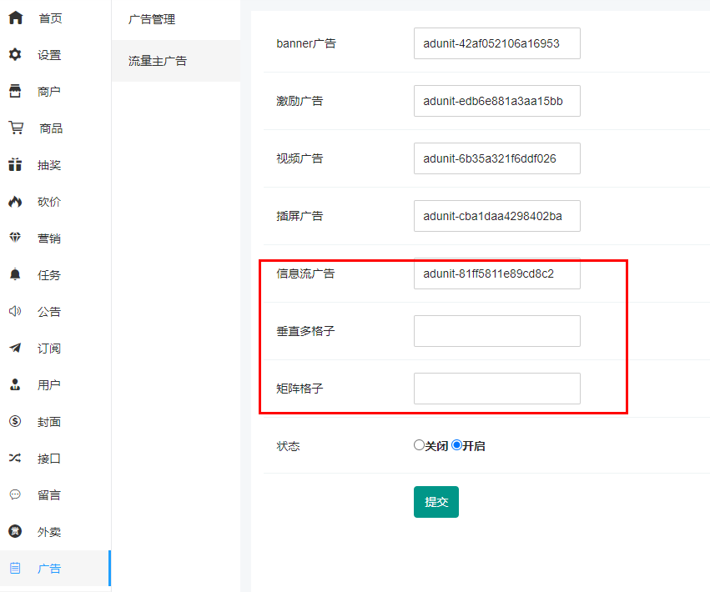Click the chat bubble icon for 留言
Screen dimensions: 710x592
coord(15,494)
